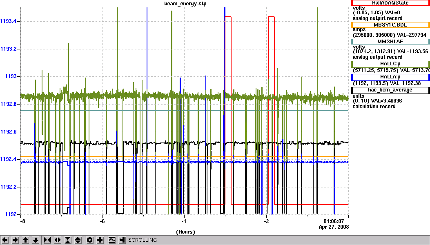
Task: Select the MMSHLAE curve legend entry
Action: pyautogui.click(x=390, y=42)
